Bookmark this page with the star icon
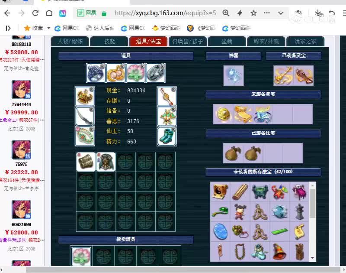Image resolution: width=346 pixels, height=273 pixels. (253, 13)
